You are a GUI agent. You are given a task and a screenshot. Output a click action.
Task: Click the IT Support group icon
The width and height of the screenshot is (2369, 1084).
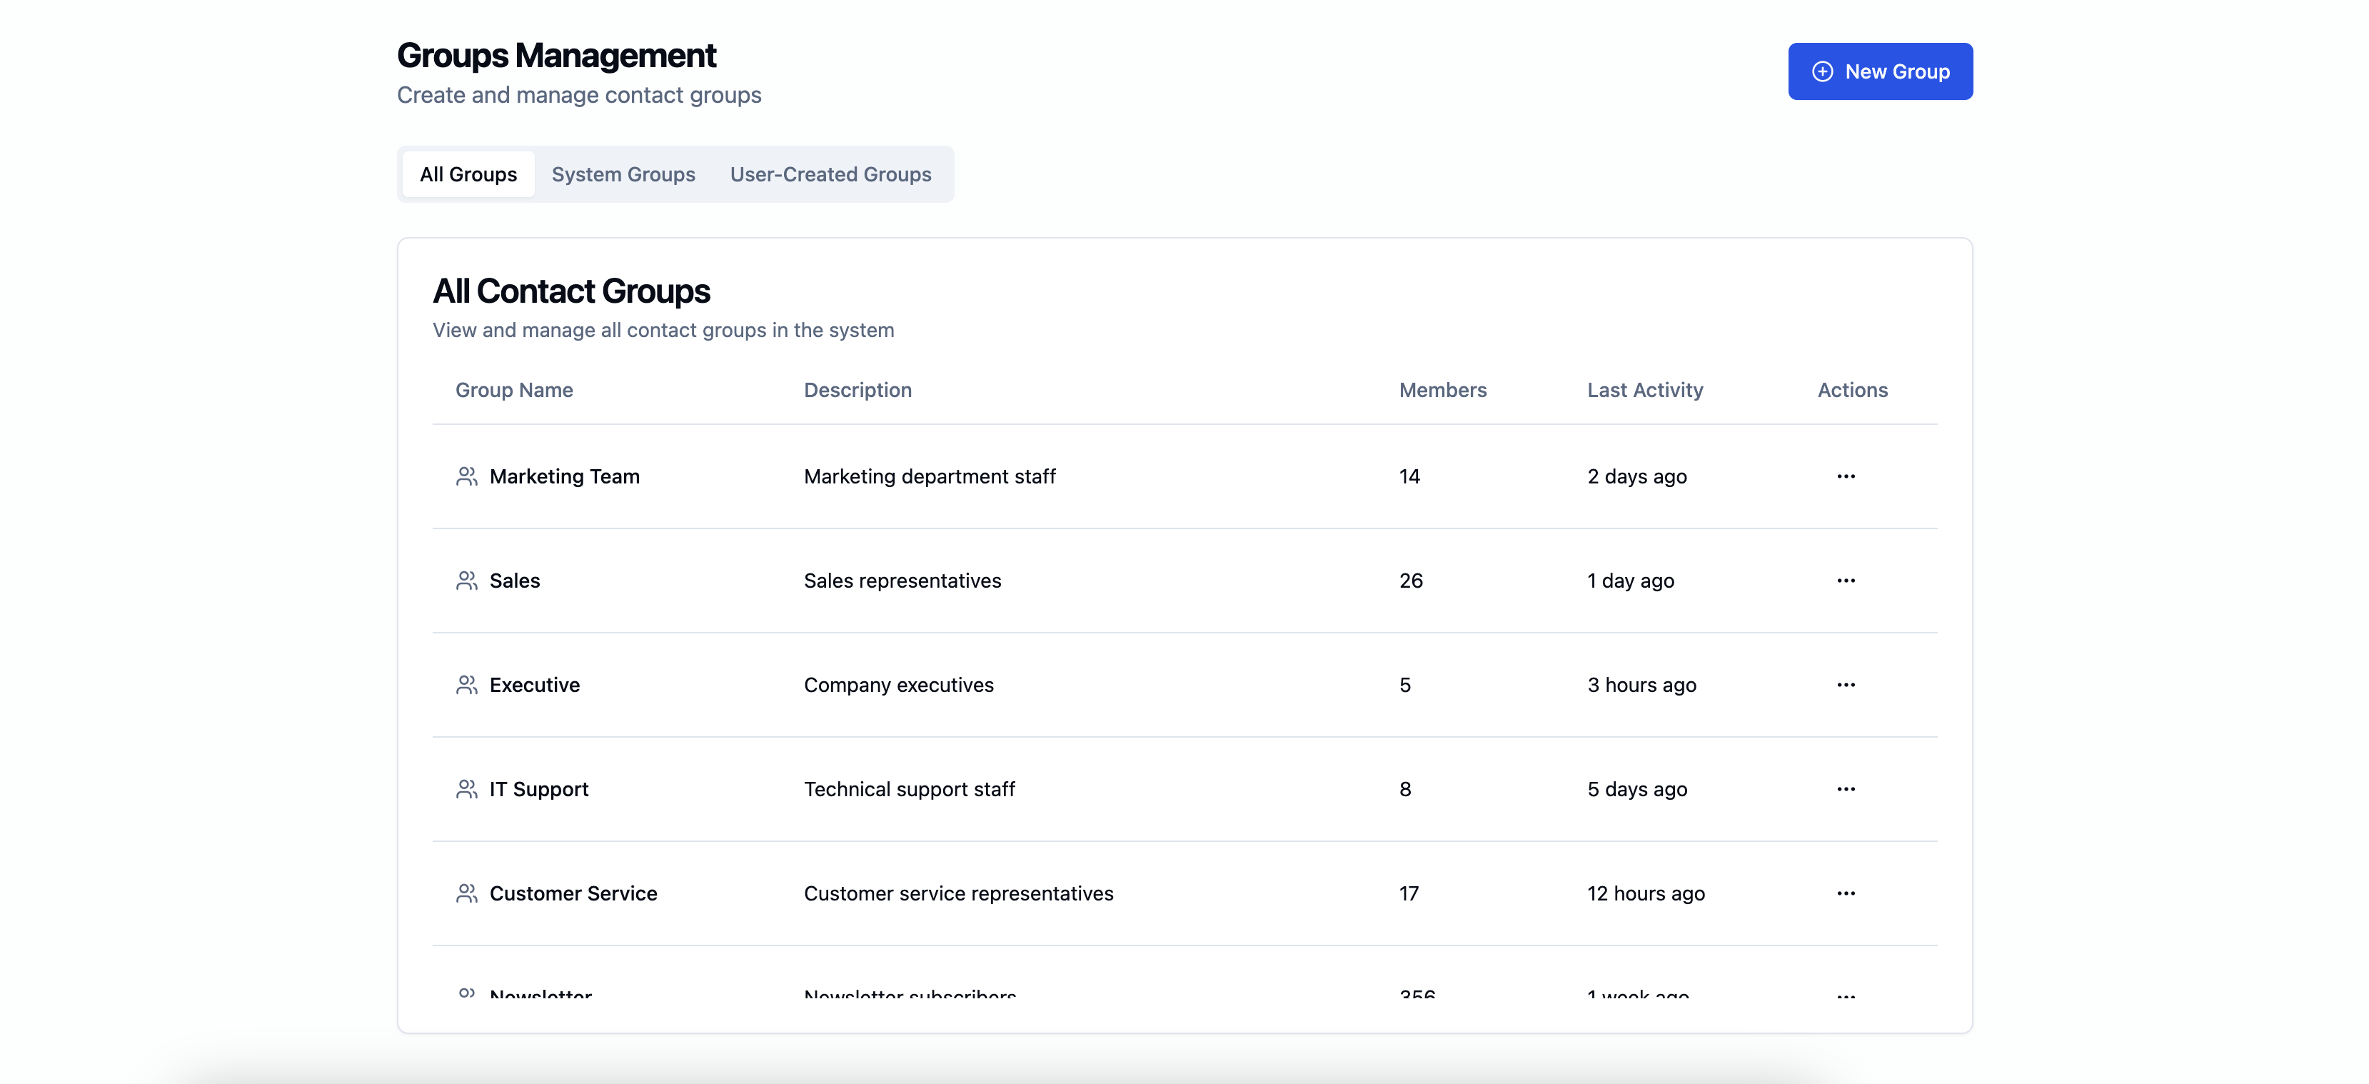tap(466, 789)
